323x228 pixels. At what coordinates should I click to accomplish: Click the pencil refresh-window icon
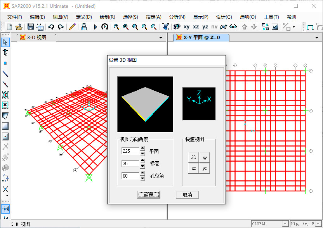coord(72,27)
